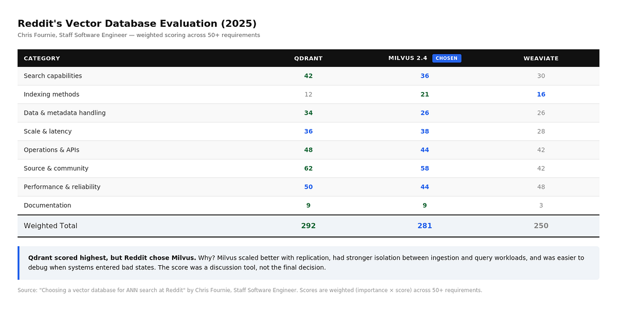Click the CATEGORY column header
This screenshot has width=617, height=311.
[42, 58]
